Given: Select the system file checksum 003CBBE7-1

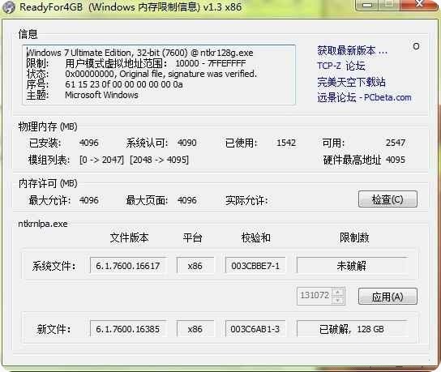Looking at the screenshot, I should point(255,266).
